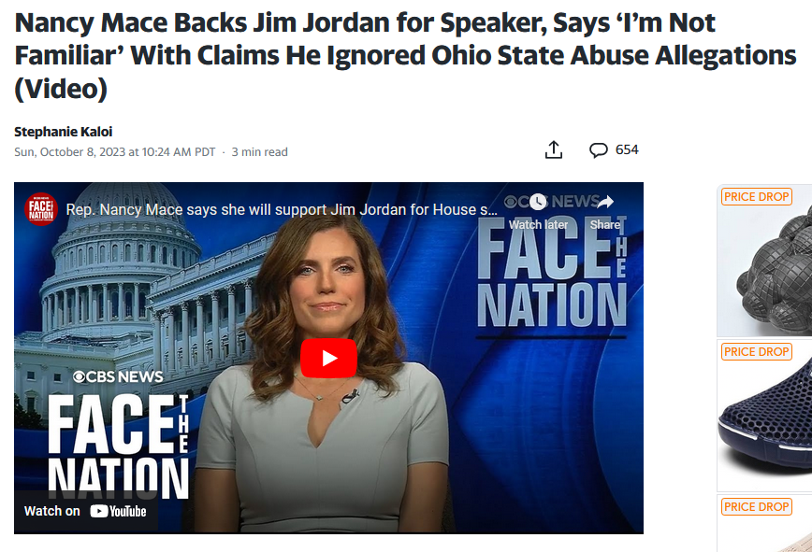Click the 3 min read label
The image size is (812, 552).
point(259,152)
